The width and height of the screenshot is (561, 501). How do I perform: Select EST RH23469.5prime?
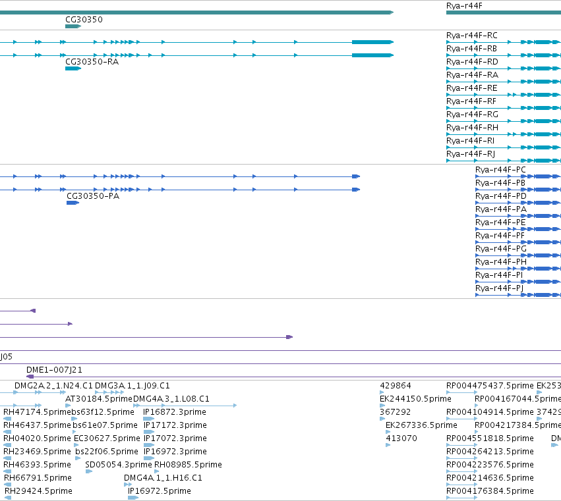tap(37, 452)
